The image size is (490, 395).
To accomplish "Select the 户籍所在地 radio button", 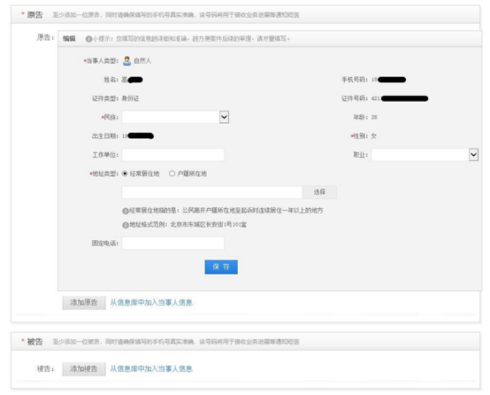I will [172, 174].
